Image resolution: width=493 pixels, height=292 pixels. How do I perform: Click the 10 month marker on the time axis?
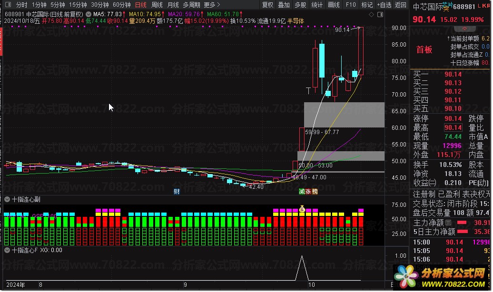311,285
